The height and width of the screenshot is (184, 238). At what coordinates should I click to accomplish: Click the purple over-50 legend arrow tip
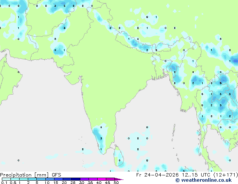point(119,179)
